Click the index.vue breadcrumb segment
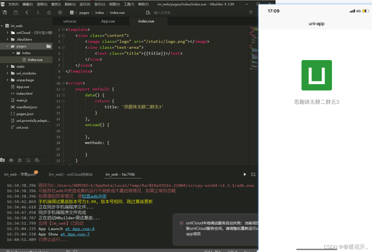372x252 pixels. click(117, 13)
